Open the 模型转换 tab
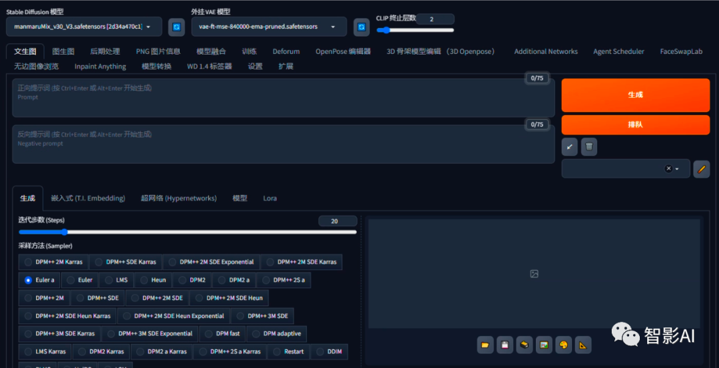 157,67
